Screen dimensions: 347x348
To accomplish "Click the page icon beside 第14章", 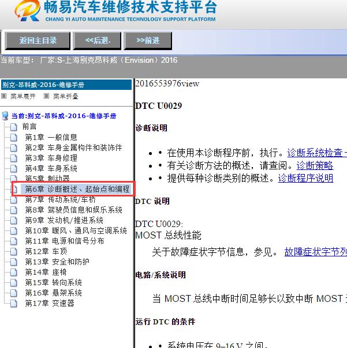I will (14, 272).
